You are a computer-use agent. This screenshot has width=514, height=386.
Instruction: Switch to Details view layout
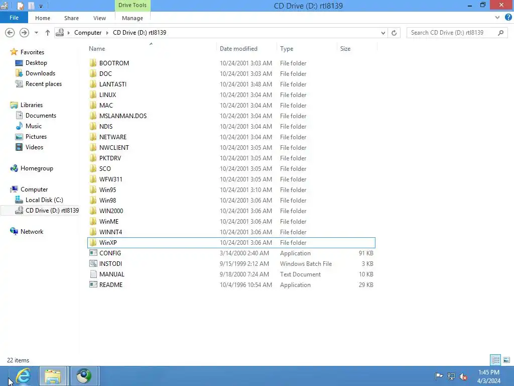(495, 360)
